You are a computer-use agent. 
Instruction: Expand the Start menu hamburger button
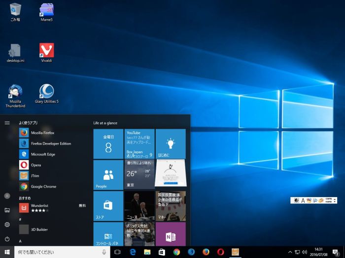pyautogui.click(x=7, y=123)
